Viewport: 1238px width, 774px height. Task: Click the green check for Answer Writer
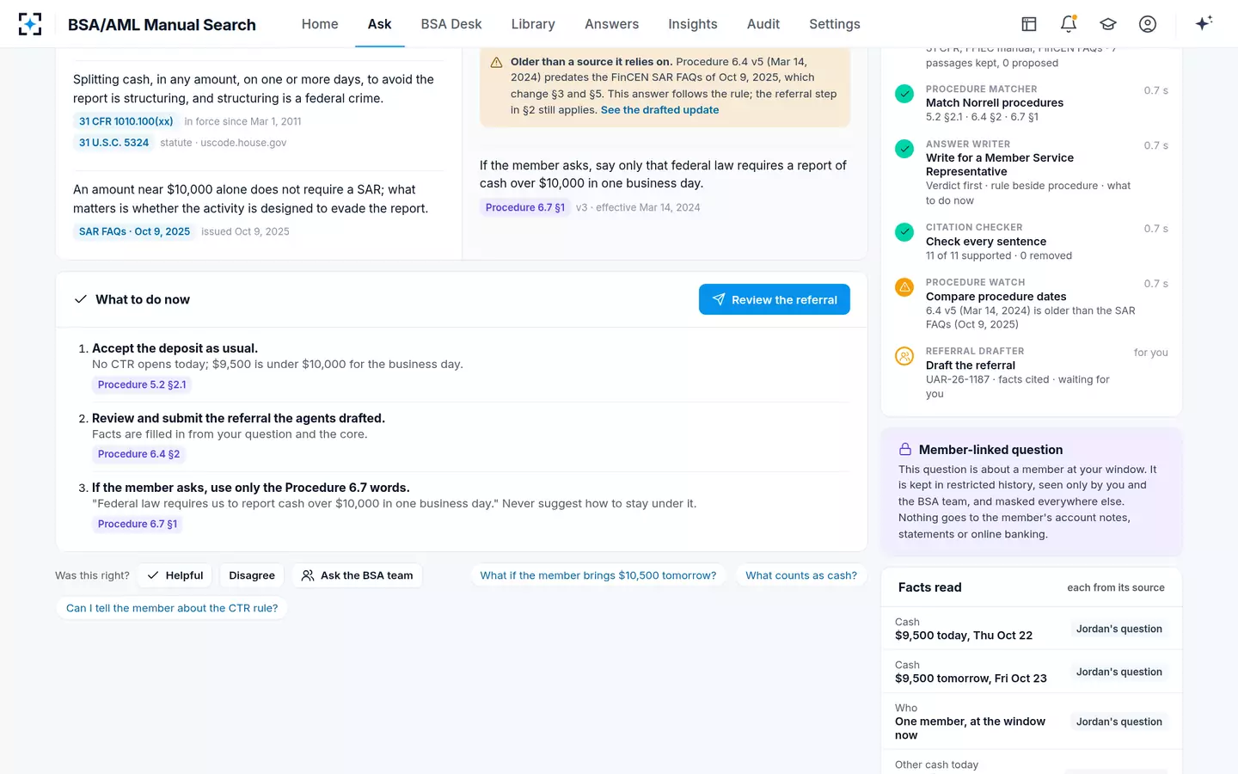coord(904,149)
